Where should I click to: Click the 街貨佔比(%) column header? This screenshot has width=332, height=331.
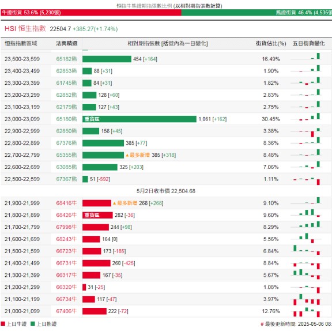[271, 43]
